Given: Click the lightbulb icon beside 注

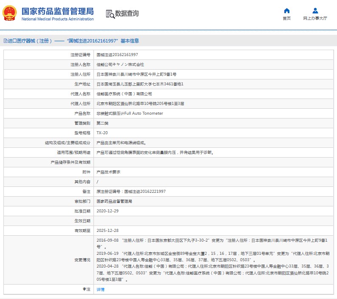Looking at the screenshot, I should coord(84,289).
